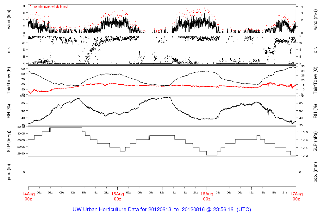Click the 'SLP (hPa)' axis label
This screenshot has width=324, height=222.
[315, 141]
